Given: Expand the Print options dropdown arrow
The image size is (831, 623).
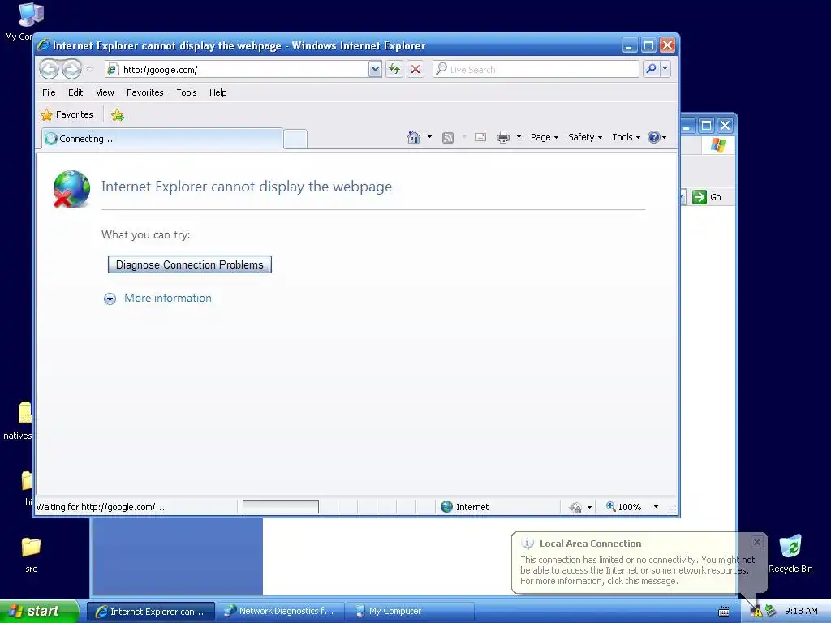Looking at the screenshot, I should [x=519, y=137].
